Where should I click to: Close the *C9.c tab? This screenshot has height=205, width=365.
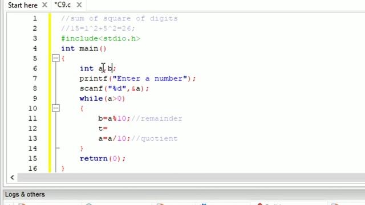point(79,5)
